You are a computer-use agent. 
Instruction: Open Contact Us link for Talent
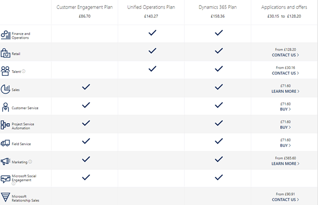coord(285,73)
